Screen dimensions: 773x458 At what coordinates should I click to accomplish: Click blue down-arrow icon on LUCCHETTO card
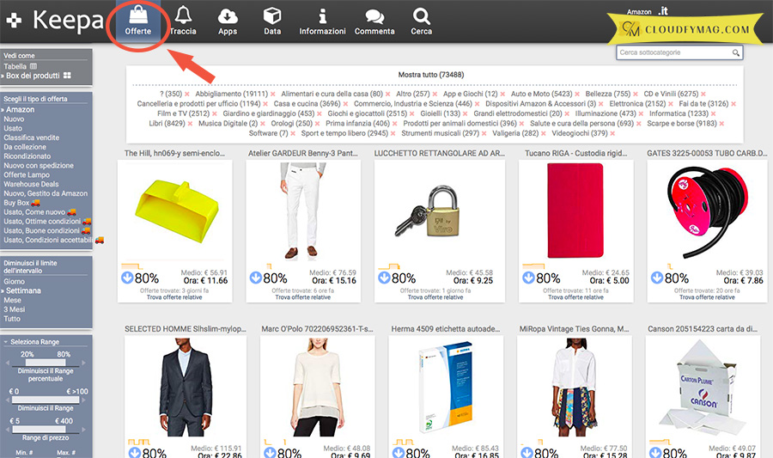click(384, 278)
